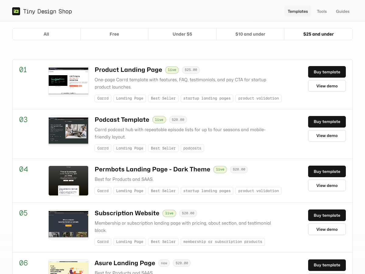The width and height of the screenshot is (365, 274).
Task: Click the 03 index number
Action: (23, 120)
